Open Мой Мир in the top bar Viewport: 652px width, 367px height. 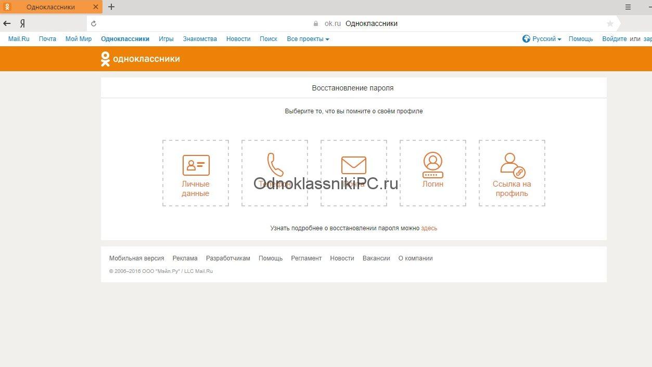click(79, 39)
